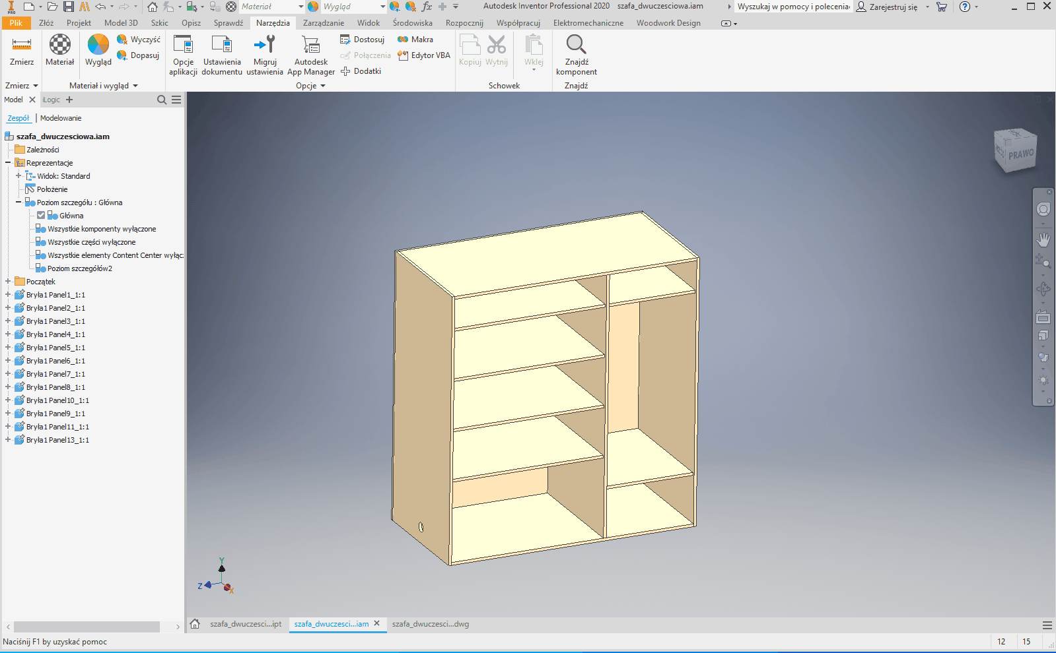Select the Pan hand tool in navigation bar
Viewport: 1056px width, 653px height.
[x=1043, y=239]
